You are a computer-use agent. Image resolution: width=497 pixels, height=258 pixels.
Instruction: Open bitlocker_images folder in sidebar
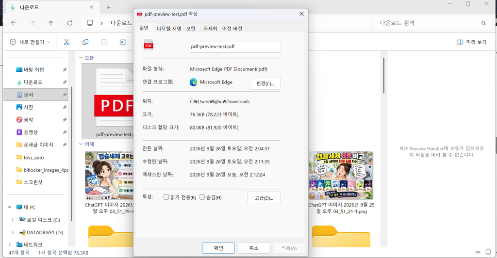click(46, 170)
